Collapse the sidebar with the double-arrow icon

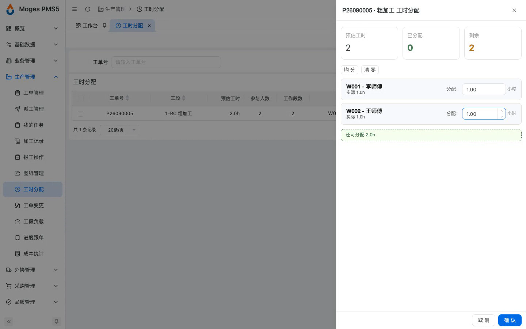(9, 322)
